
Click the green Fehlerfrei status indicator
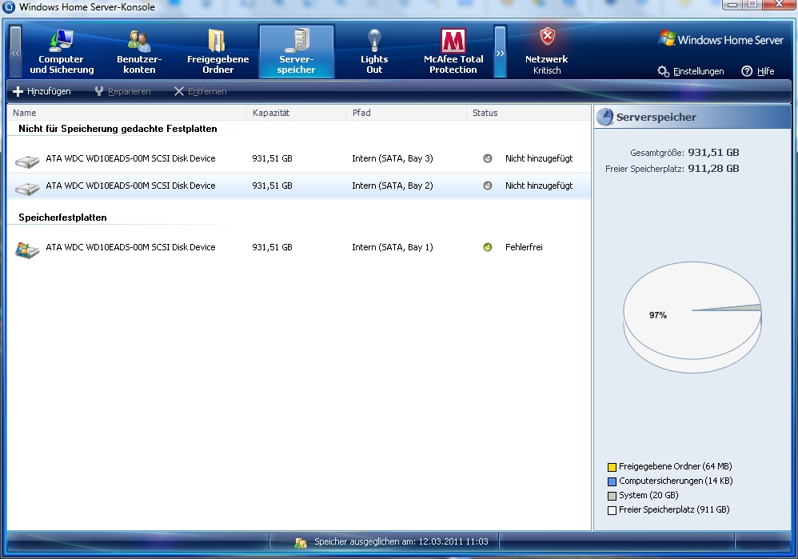click(488, 247)
